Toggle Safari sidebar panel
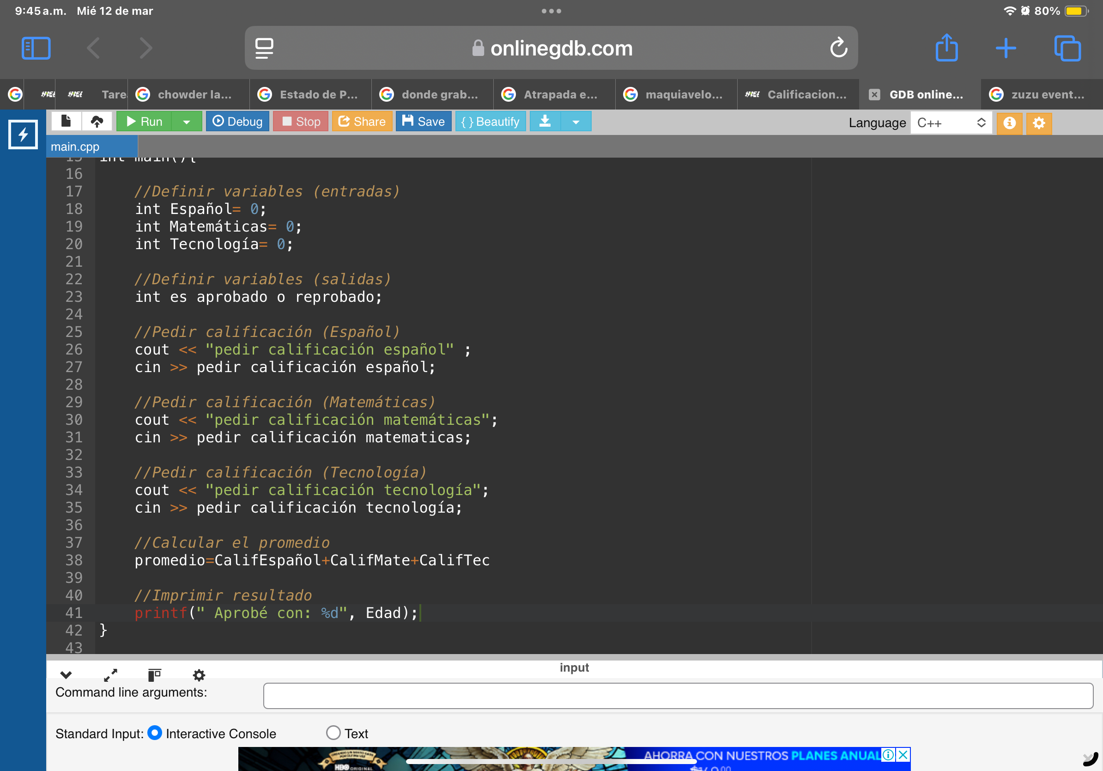The image size is (1103, 771). click(36, 48)
